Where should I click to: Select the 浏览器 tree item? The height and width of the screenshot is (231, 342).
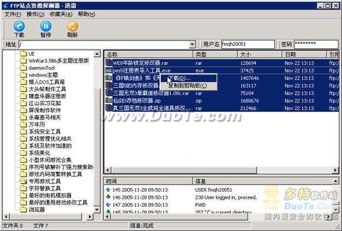pos(37,210)
